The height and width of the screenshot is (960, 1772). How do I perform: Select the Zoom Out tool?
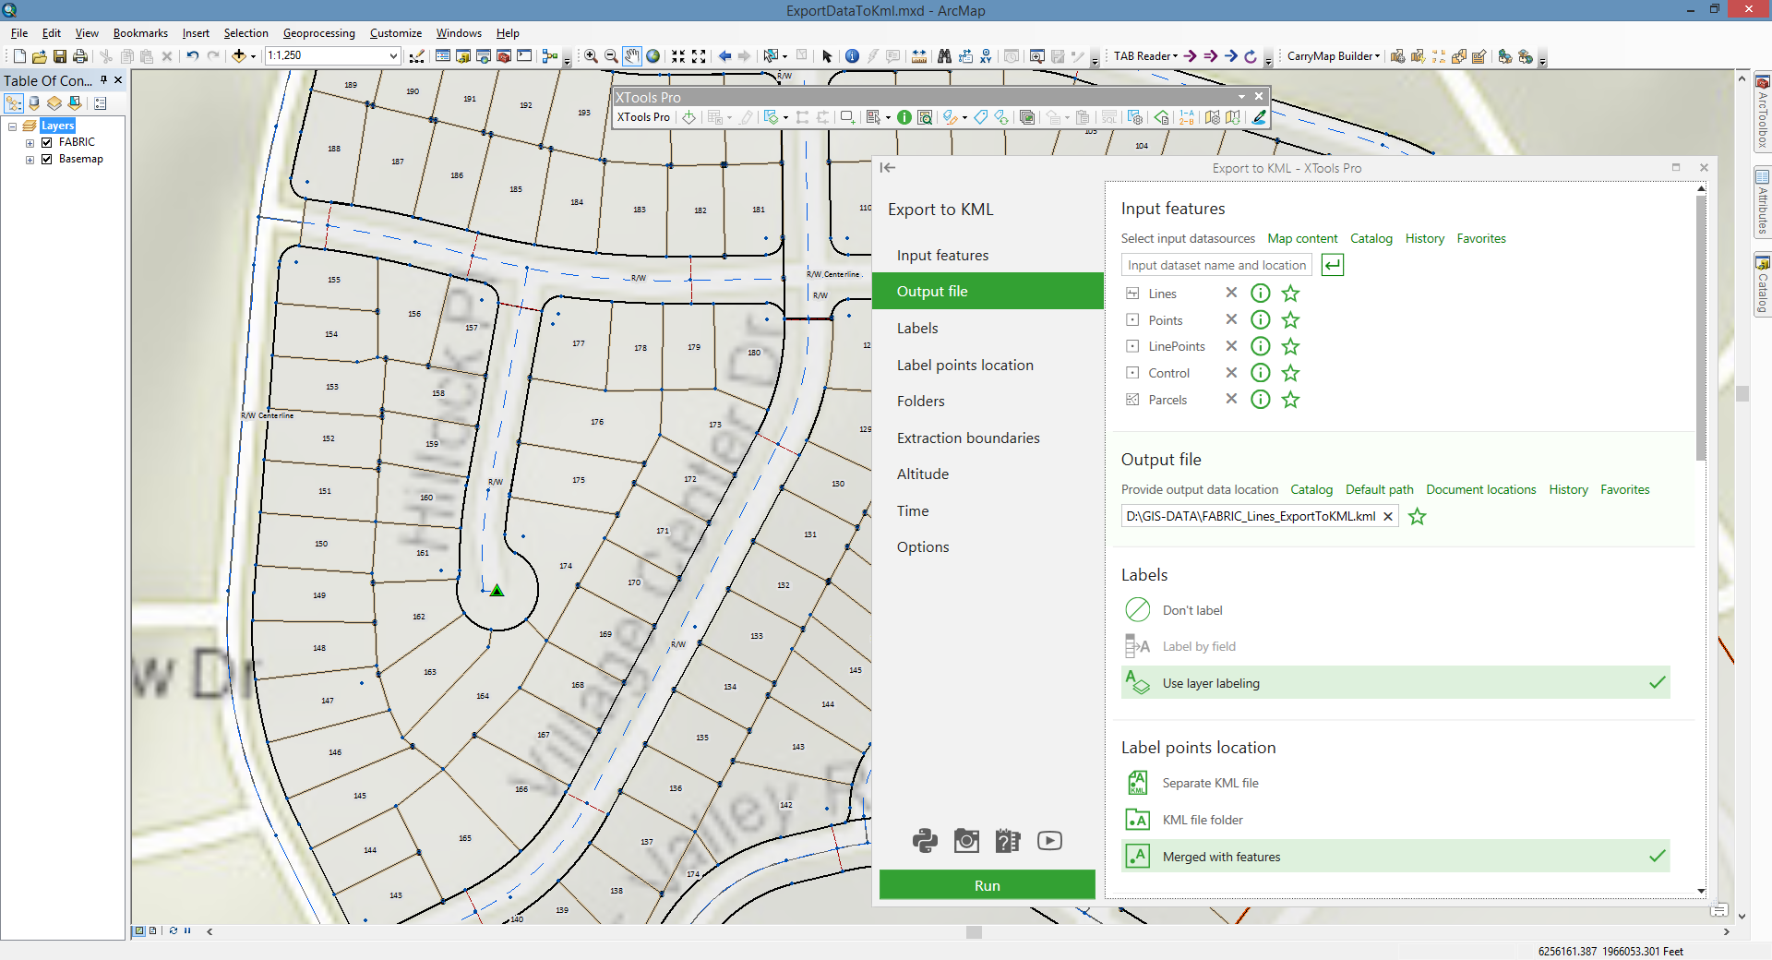pos(611,56)
